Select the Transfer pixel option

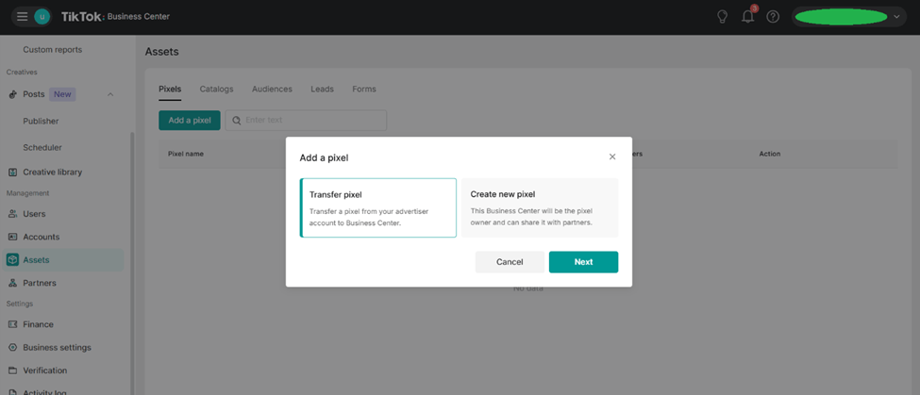click(378, 207)
